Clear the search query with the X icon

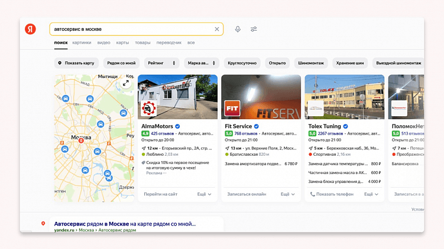[x=217, y=29]
